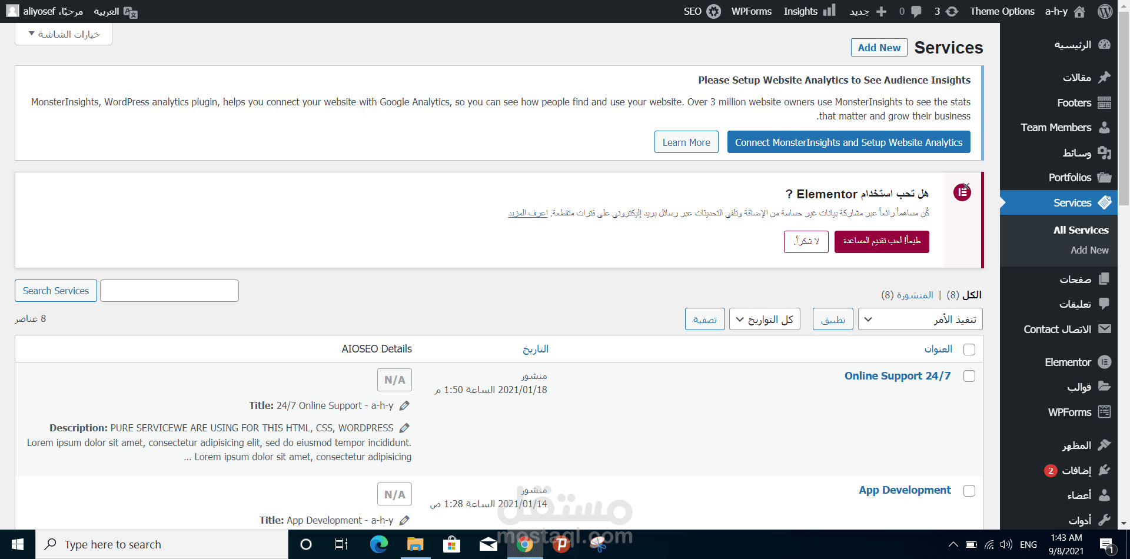
Task: Click the Windows Start button
Action: click(18, 544)
